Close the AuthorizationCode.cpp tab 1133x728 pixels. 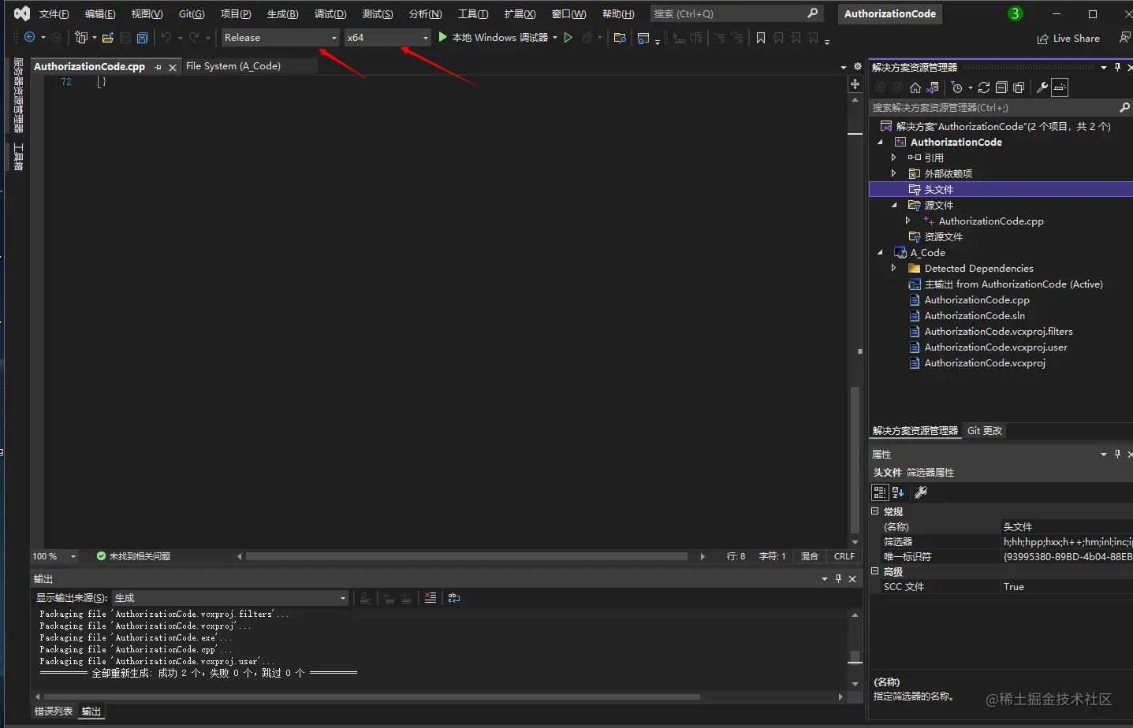[x=173, y=67]
